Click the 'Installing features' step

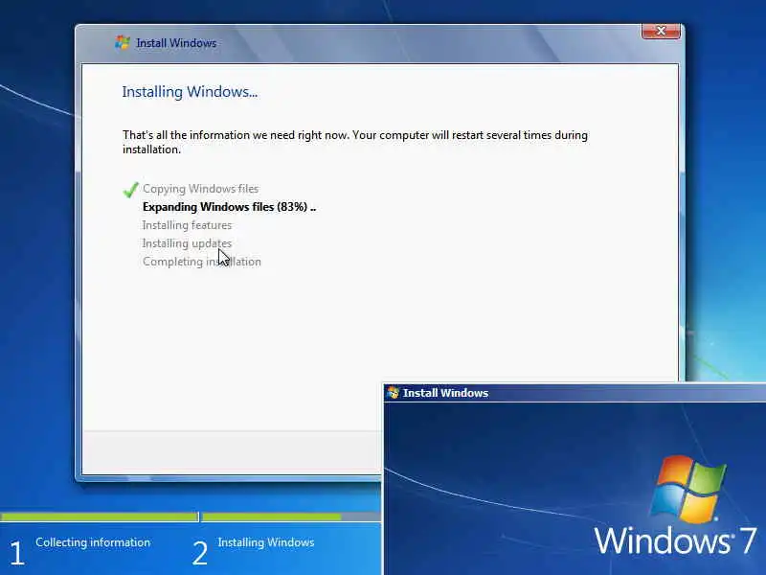[187, 225]
